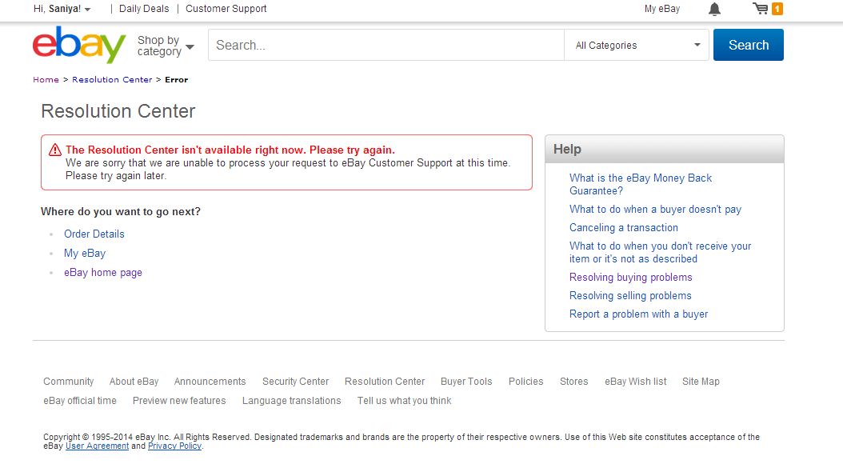Click the Copyright 1995-2014 eBay Inc. notice

click(401, 442)
